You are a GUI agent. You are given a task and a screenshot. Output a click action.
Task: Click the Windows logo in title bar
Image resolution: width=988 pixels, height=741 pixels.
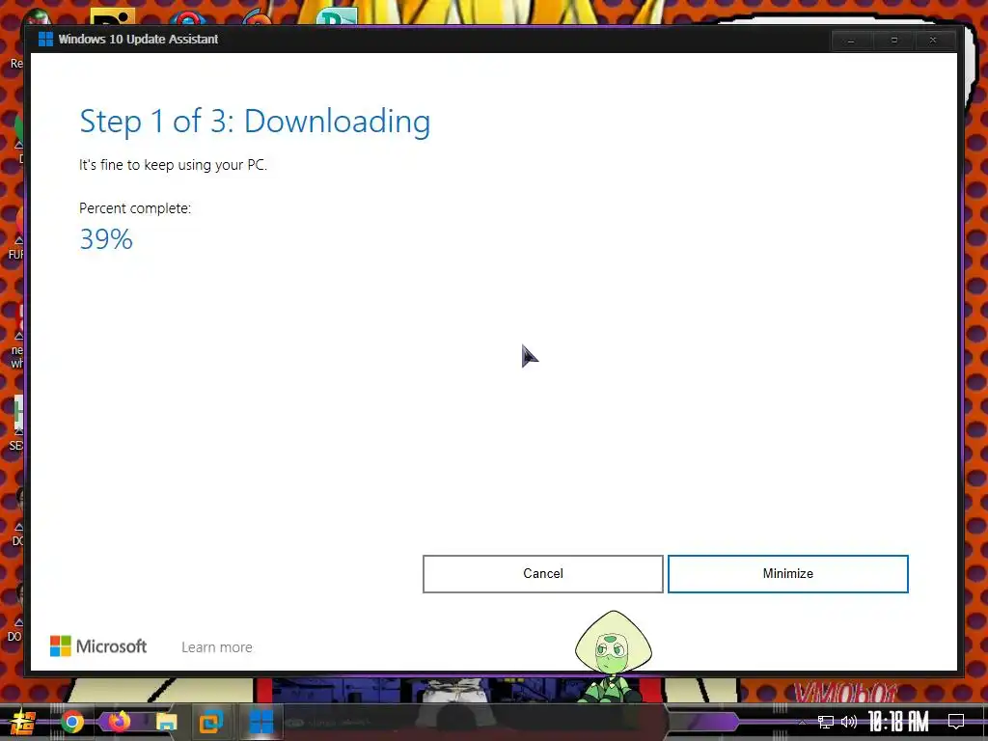pos(45,39)
